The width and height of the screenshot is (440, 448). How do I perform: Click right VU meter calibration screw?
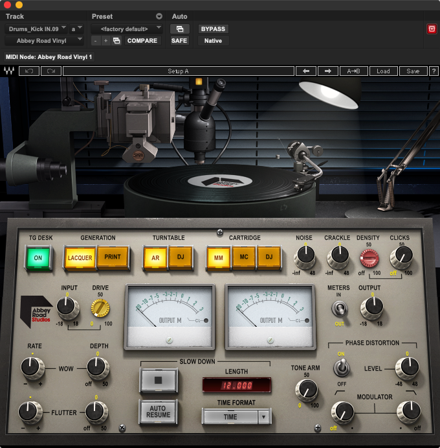point(270,340)
